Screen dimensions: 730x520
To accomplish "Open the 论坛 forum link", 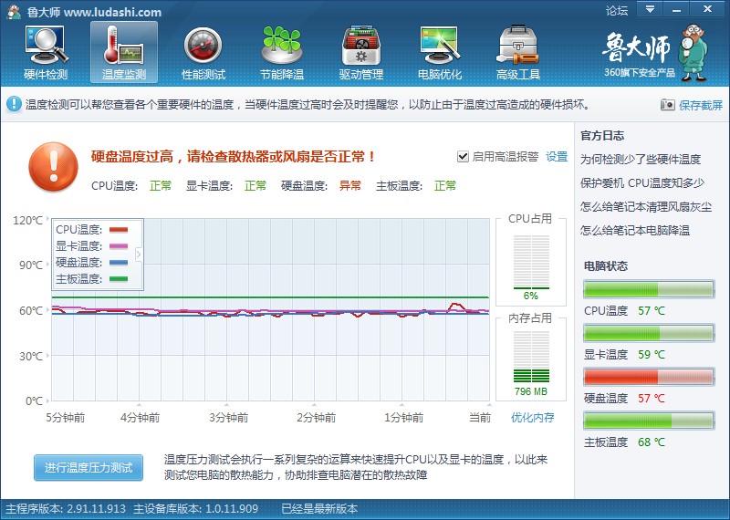I will coord(617,10).
